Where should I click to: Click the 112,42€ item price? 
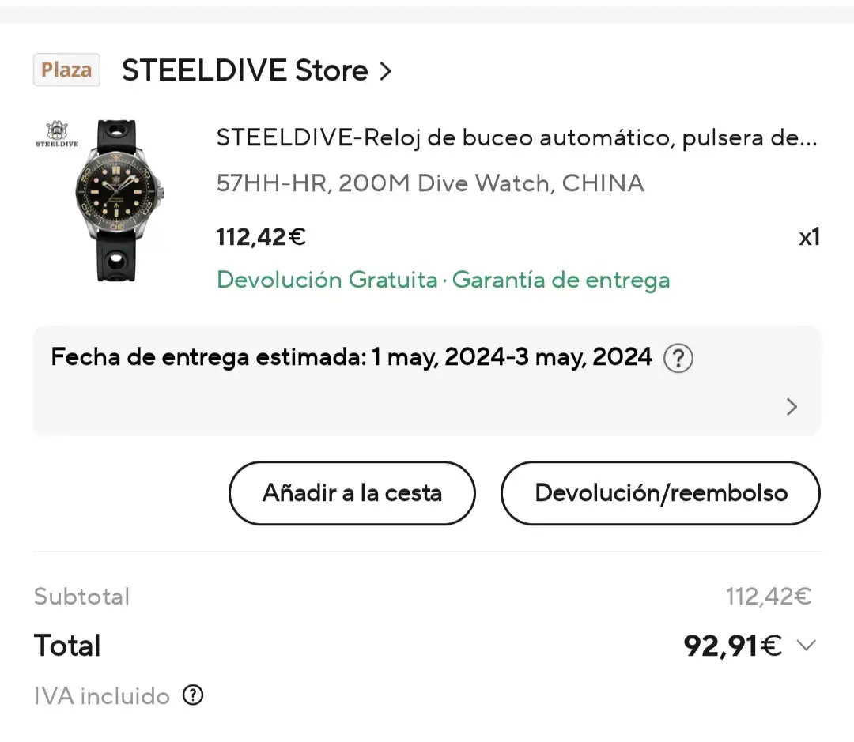[x=261, y=236]
